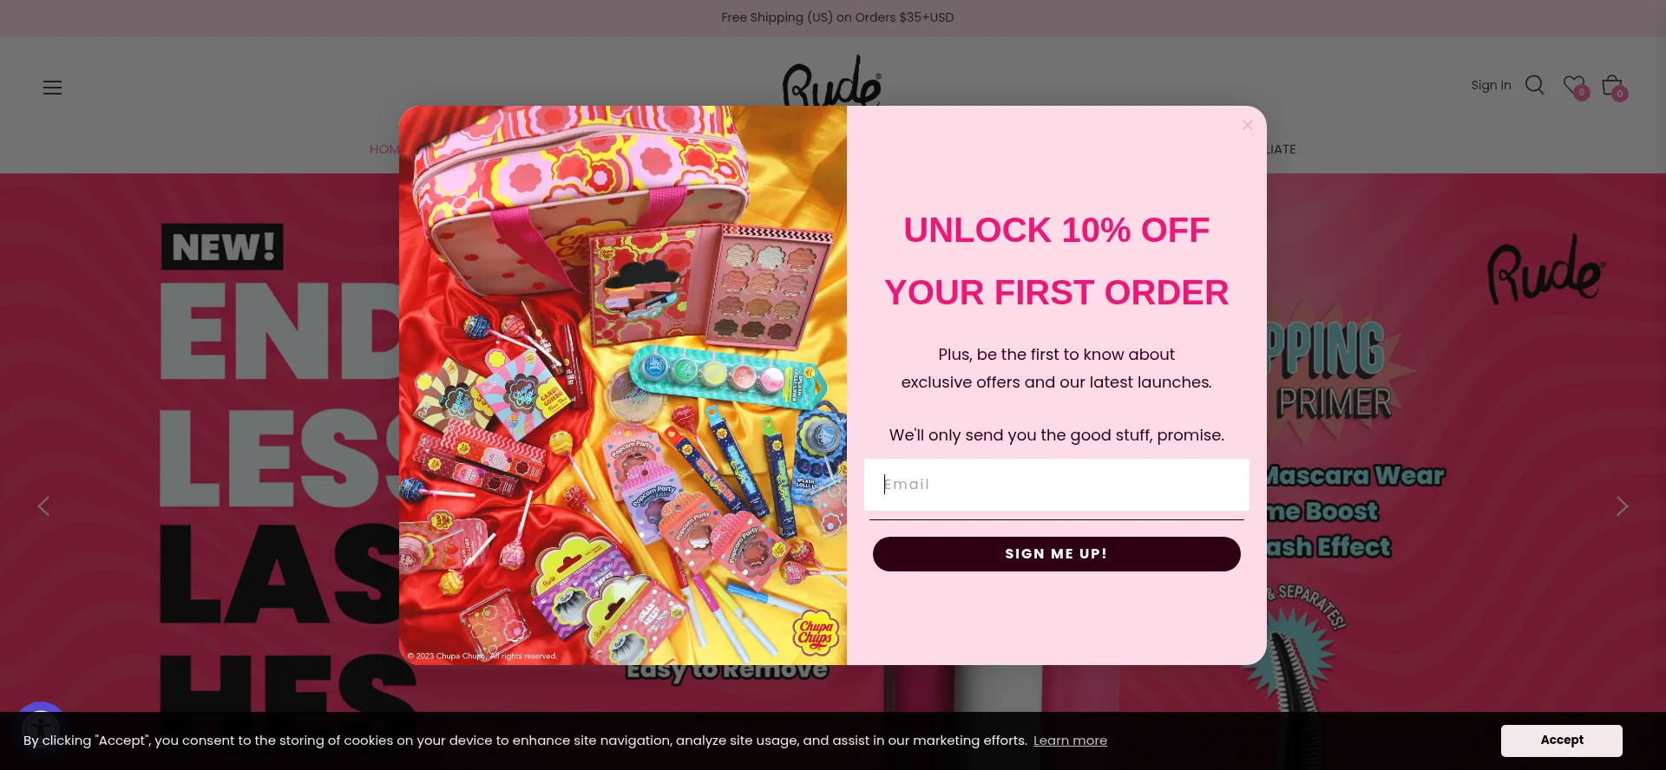1666x770 pixels.
Task: Go to previous banner slide
Action: click(43, 506)
